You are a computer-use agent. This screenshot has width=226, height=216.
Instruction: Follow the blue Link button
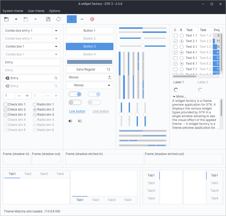pos(77,111)
